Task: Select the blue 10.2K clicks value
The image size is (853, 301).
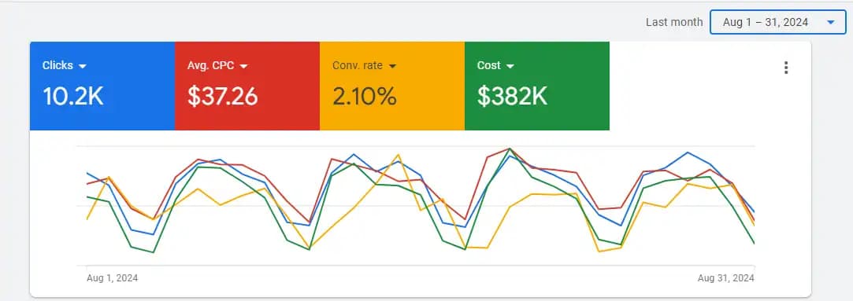Action: coord(73,97)
